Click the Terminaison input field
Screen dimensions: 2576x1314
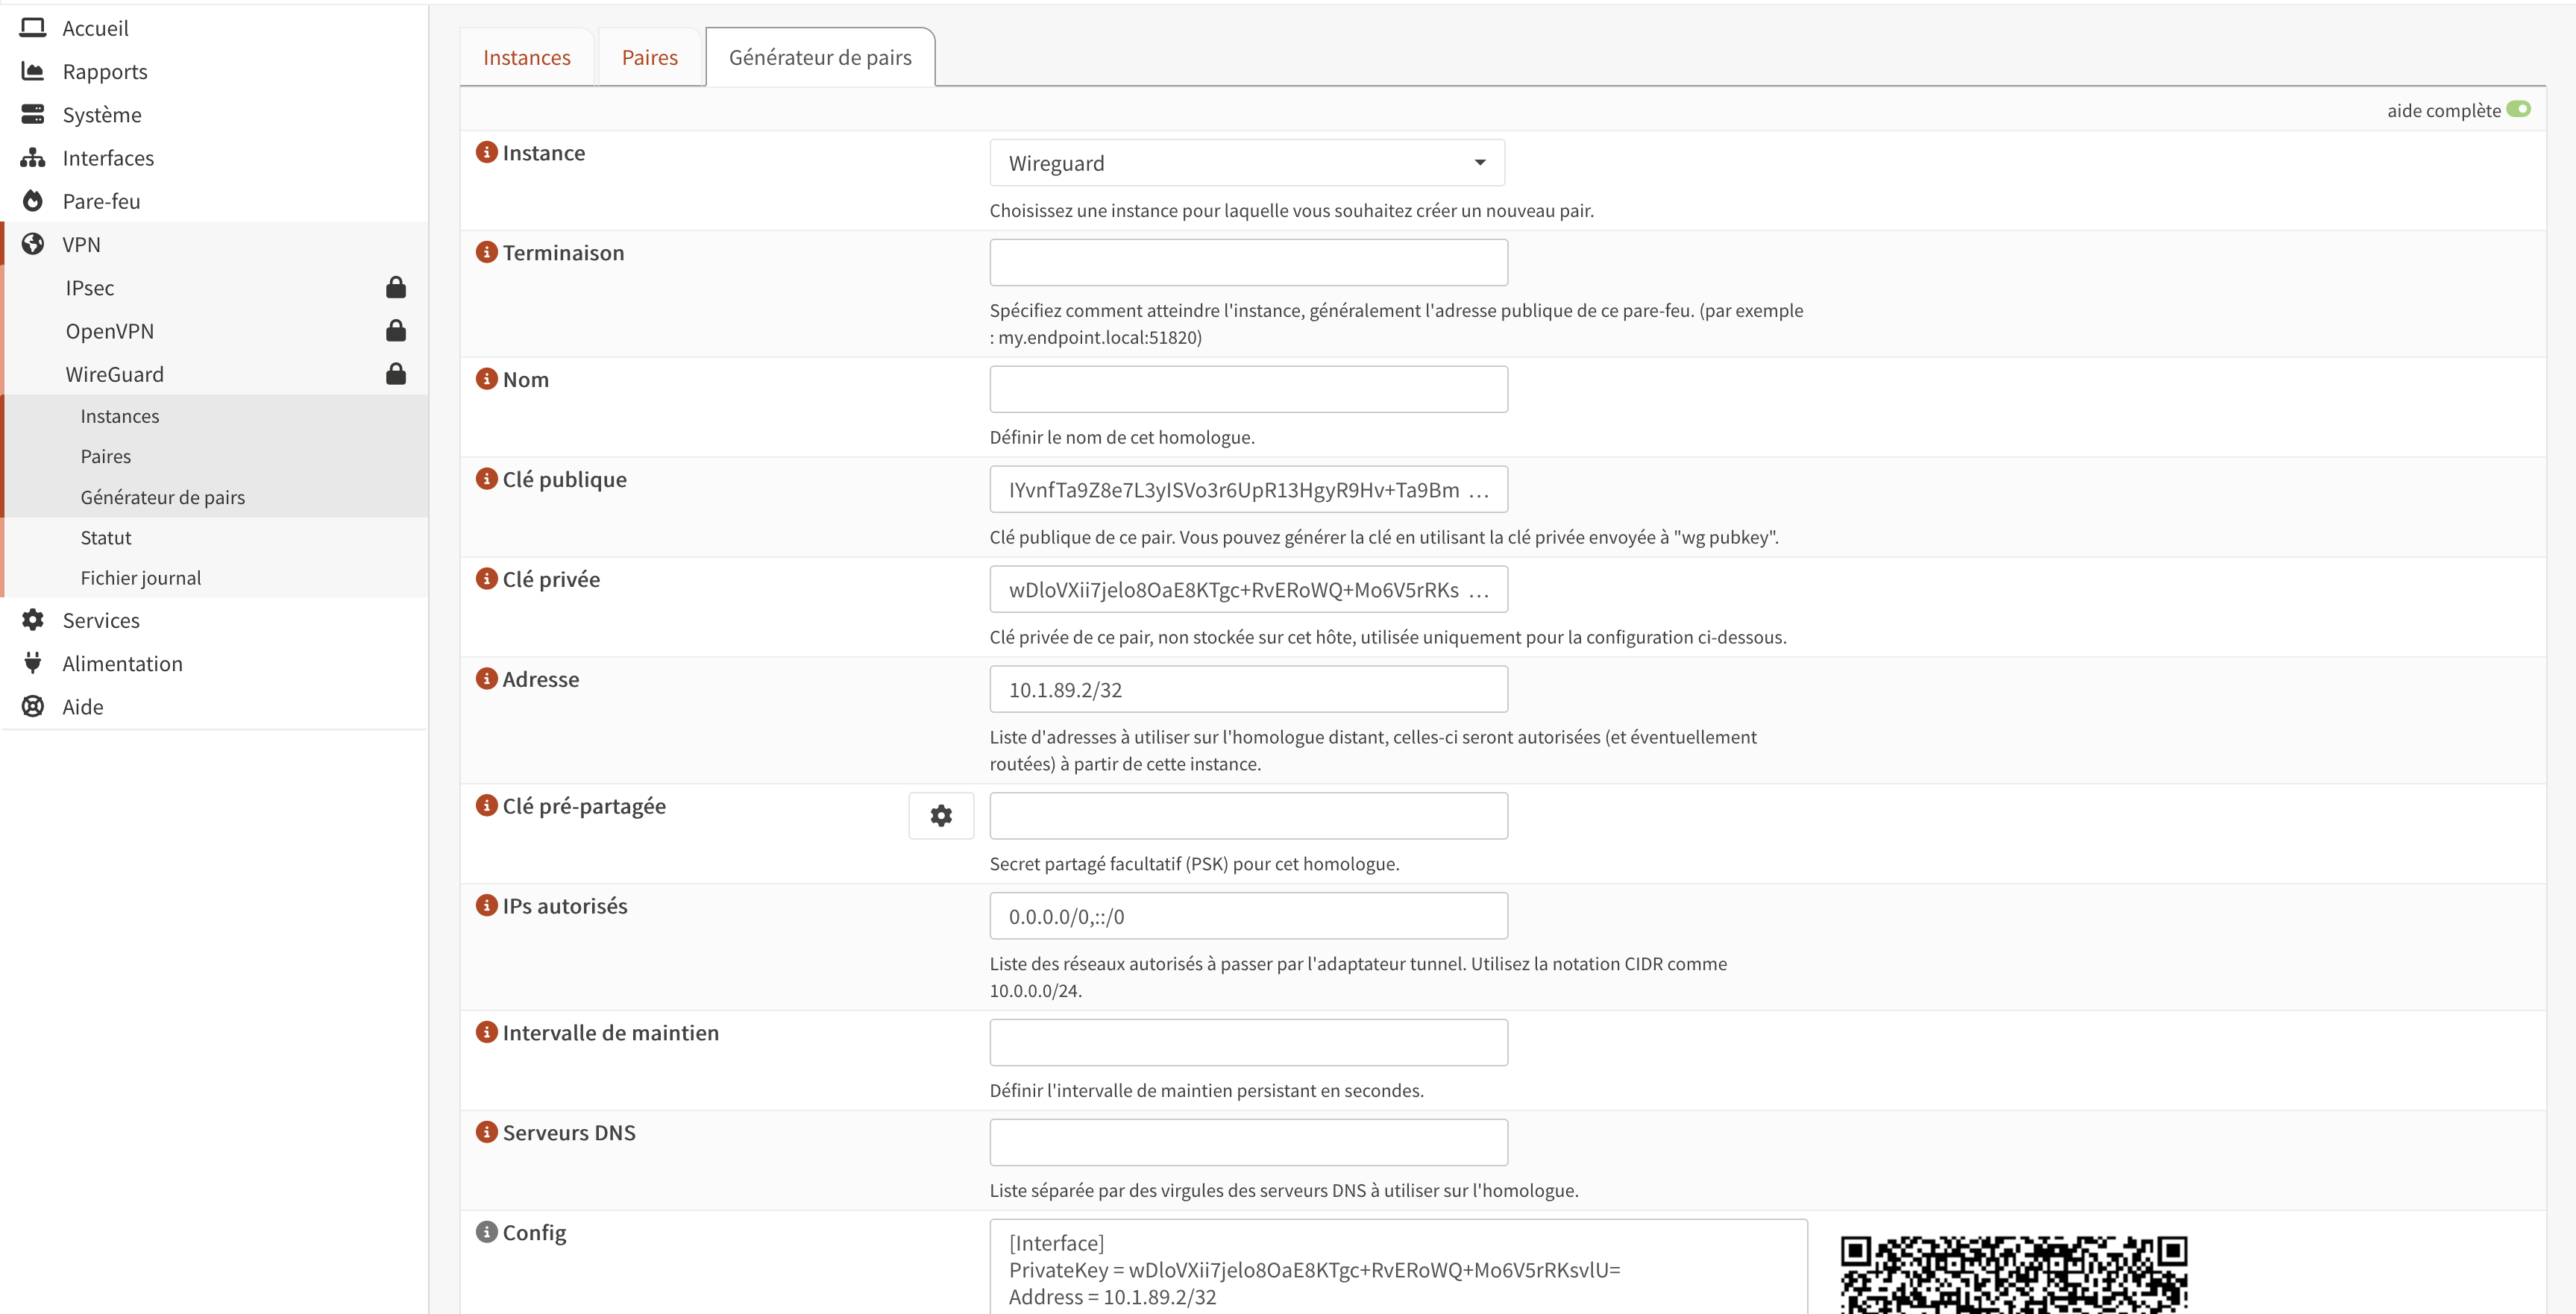click(1248, 262)
